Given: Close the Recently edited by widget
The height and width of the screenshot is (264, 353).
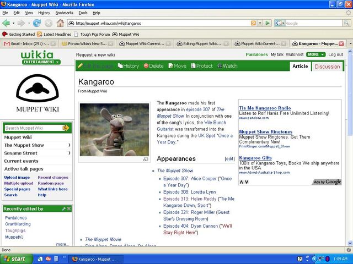Looking at the screenshot, I should [x=69, y=209].
